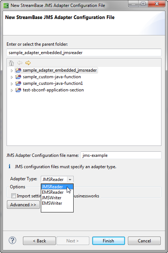Click the < Back button

pyautogui.click(x=39, y=241)
